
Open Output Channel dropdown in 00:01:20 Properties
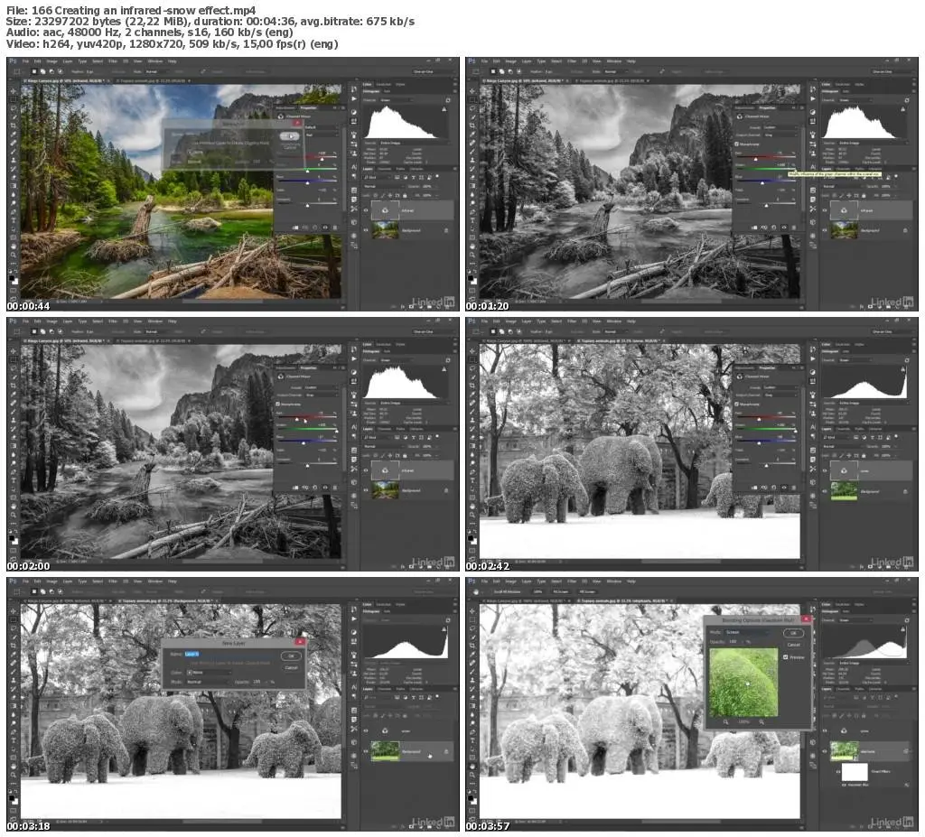(780, 135)
